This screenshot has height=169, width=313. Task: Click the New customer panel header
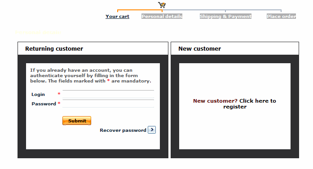(235, 48)
